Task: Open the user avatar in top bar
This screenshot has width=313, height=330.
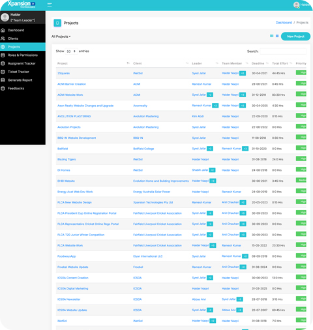Action: [296, 5]
